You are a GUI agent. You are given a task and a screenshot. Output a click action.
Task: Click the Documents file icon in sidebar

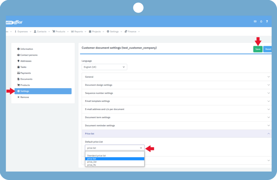tap(18, 79)
